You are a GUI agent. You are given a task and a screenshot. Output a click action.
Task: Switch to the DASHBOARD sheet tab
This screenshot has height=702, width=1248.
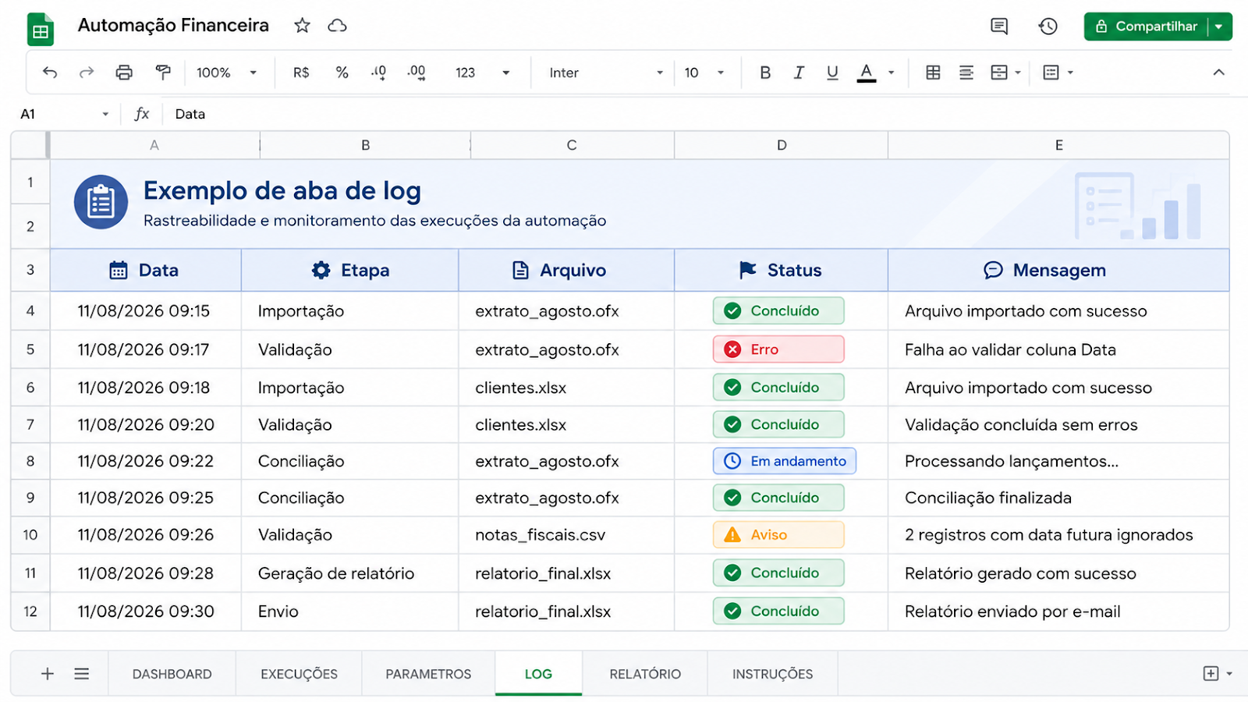pos(172,674)
